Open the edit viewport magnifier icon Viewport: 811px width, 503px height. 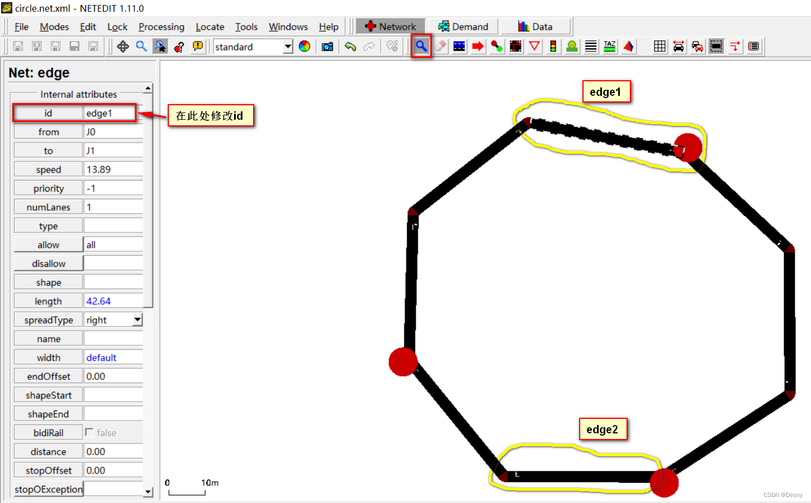(x=142, y=46)
